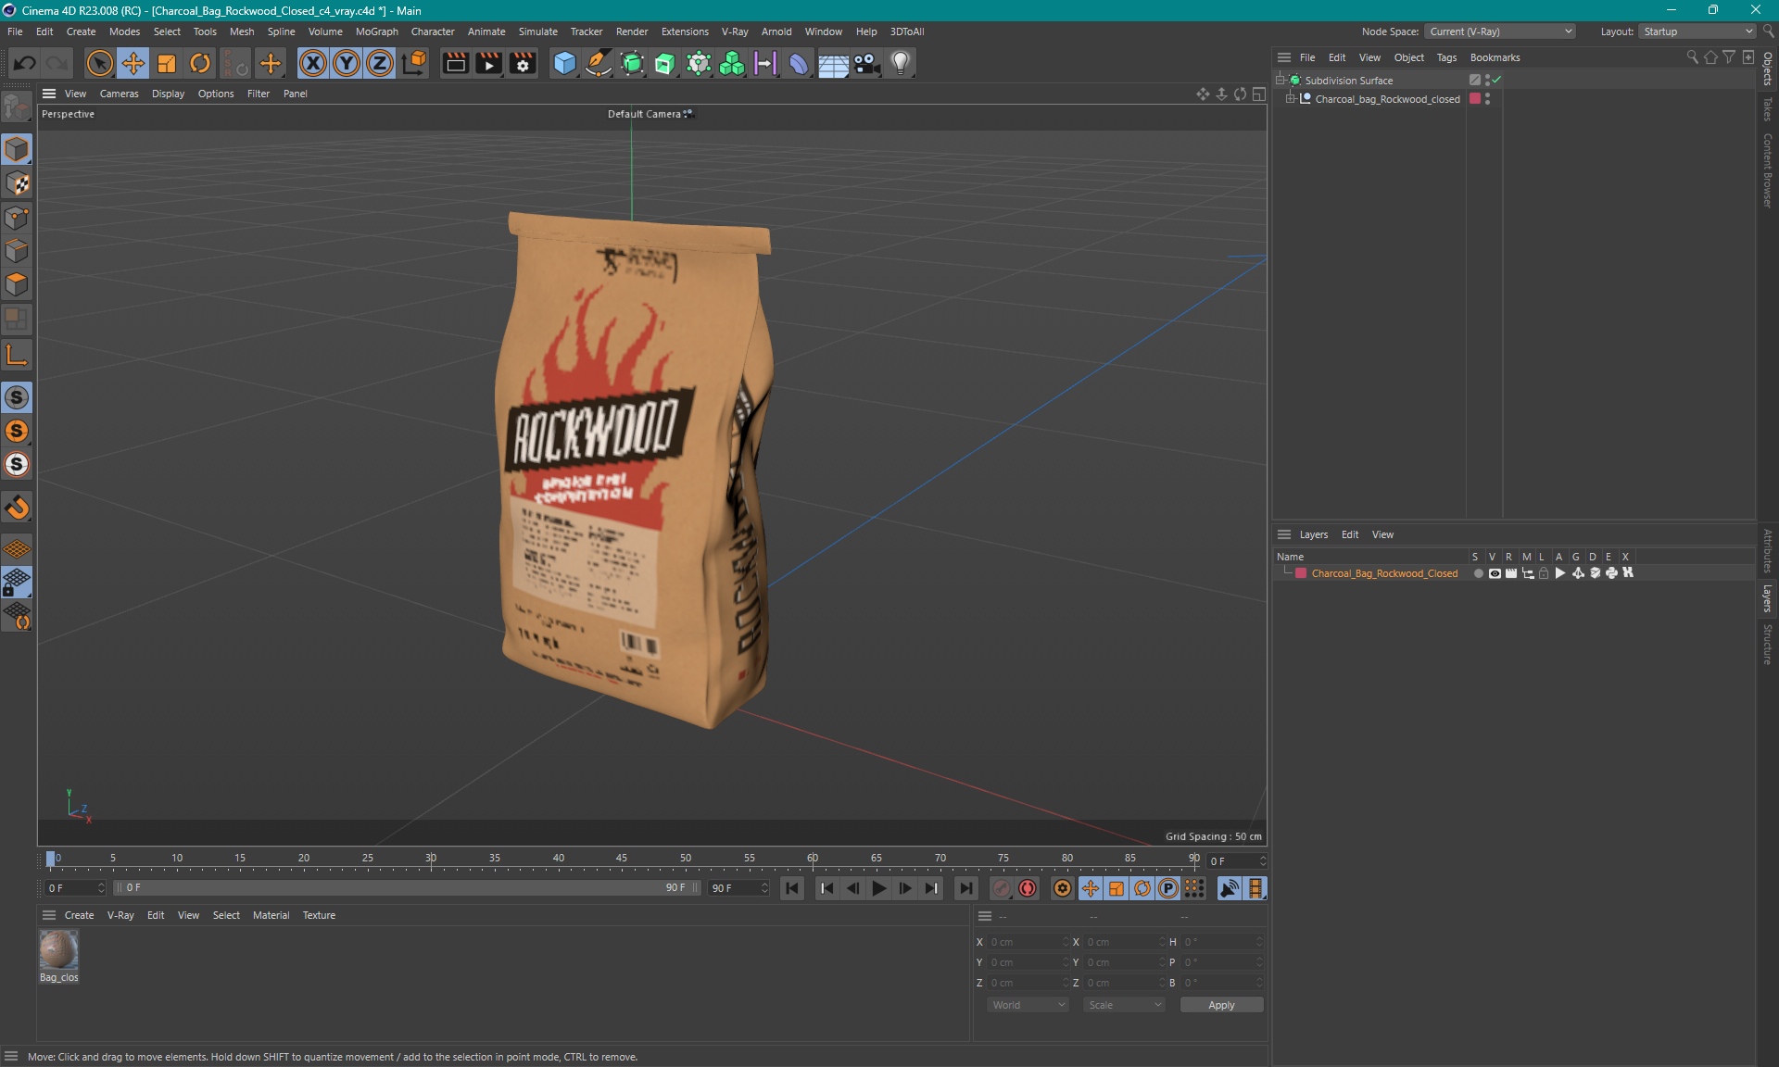1779x1067 pixels.
Task: Switch to Texture mode icon
Action: 17,183
